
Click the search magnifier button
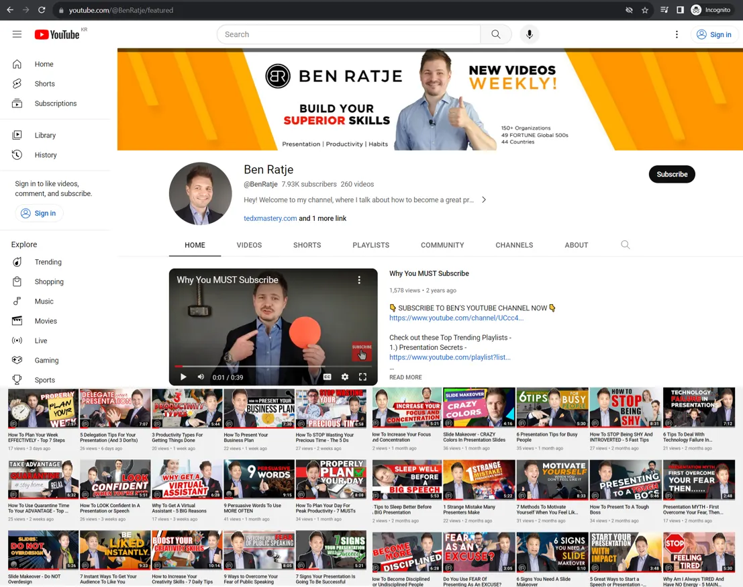[x=495, y=34]
